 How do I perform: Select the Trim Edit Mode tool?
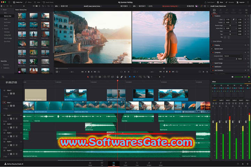[x=92, y=77]
